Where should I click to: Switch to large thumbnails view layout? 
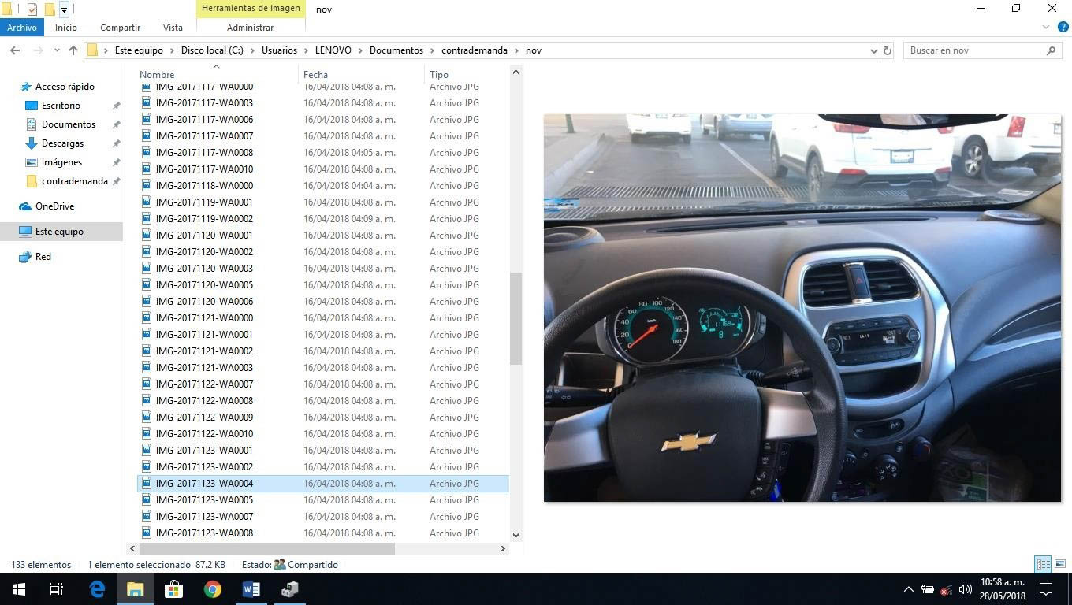[1060, 564]
